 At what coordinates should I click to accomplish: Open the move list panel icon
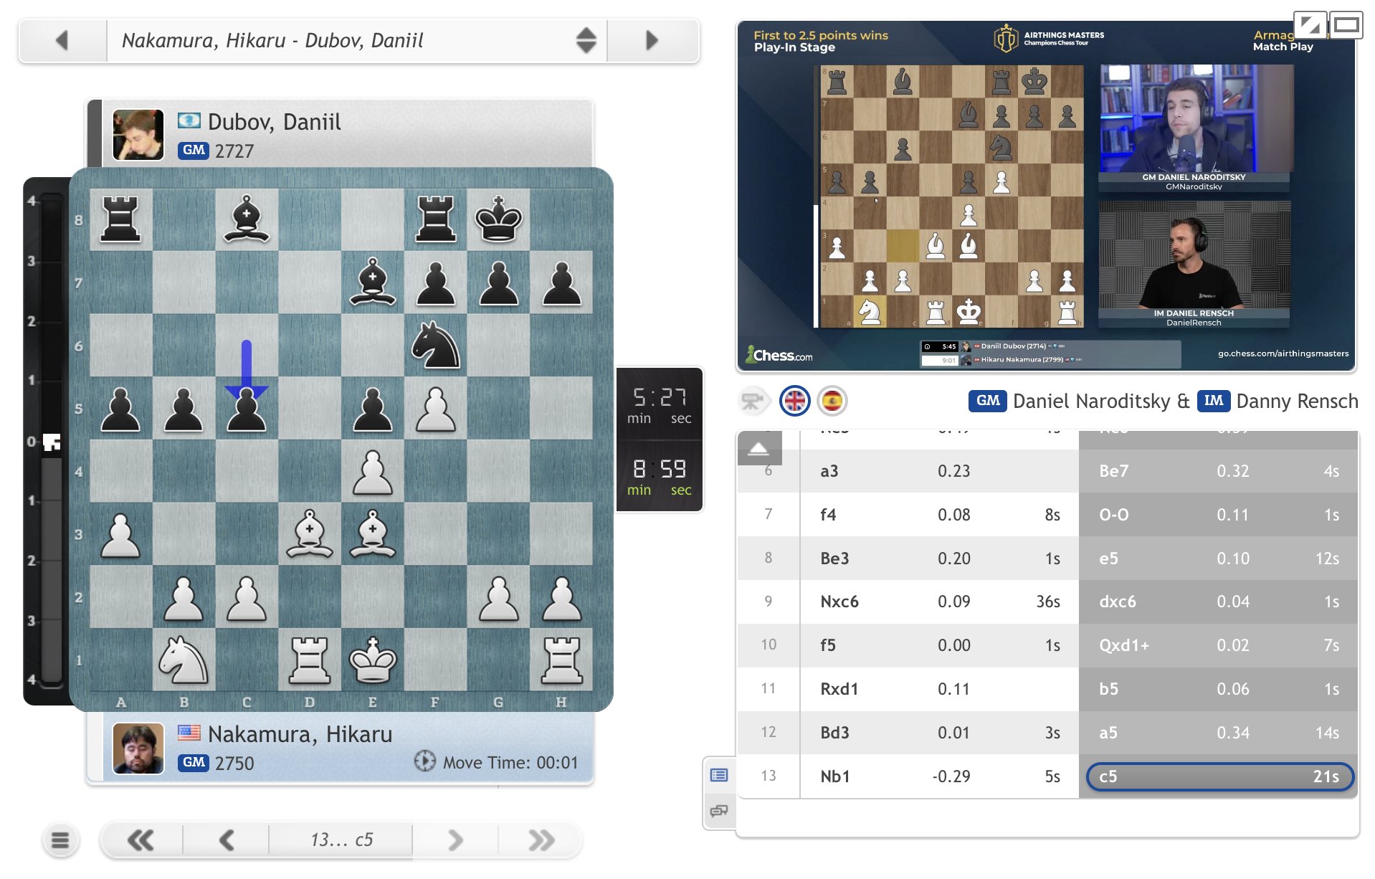point(719,774)
